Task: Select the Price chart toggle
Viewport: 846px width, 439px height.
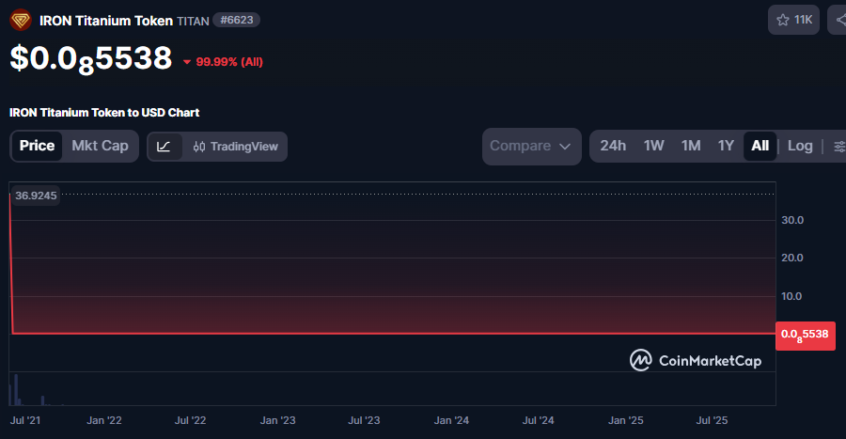Action: click(38, 146)
